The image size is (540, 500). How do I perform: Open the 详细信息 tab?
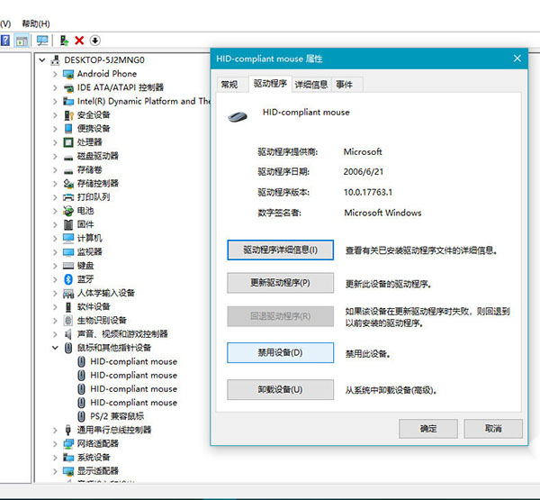point(311,85)
